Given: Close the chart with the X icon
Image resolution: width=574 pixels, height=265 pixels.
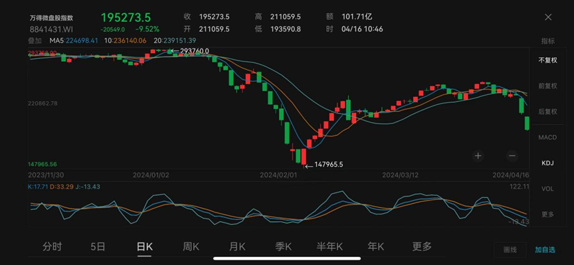Looking at the screenshot, I should [x=548, y=17].
